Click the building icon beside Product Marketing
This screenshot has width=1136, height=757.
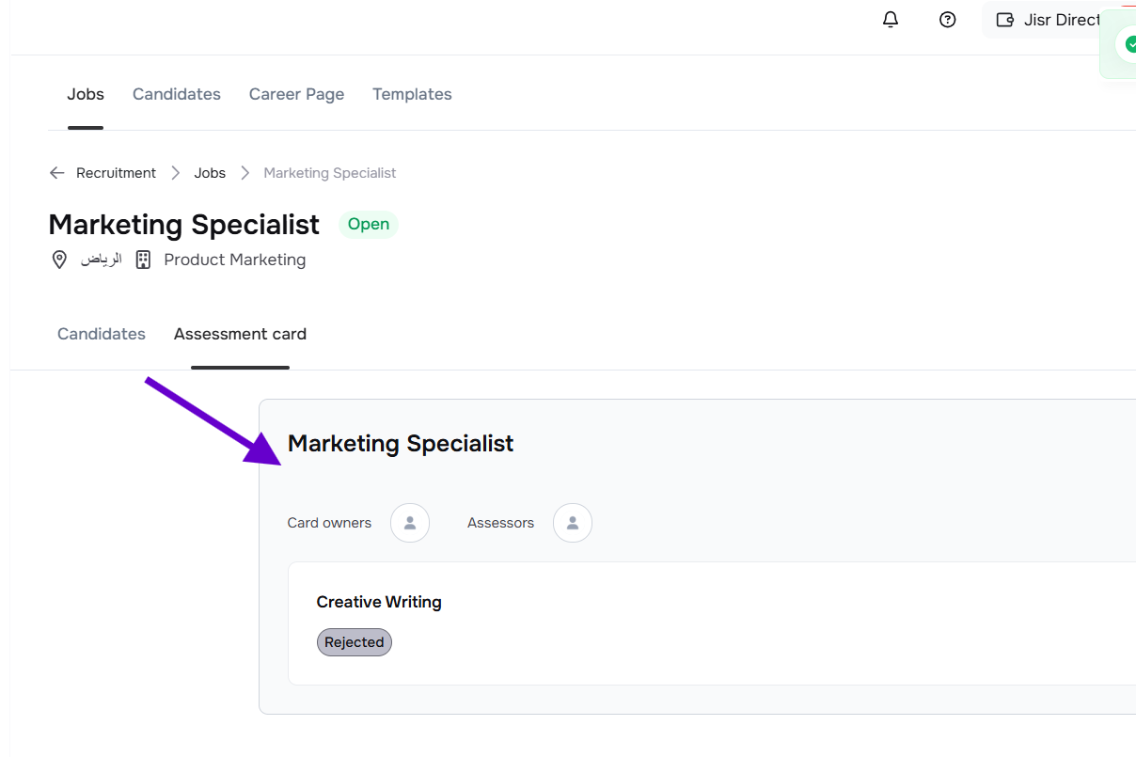pos(143,260)
